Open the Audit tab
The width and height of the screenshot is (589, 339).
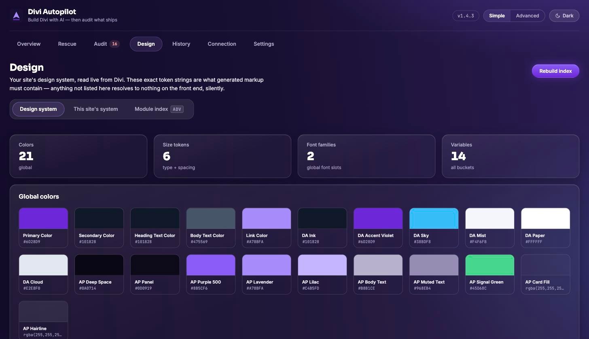point(106,44)
